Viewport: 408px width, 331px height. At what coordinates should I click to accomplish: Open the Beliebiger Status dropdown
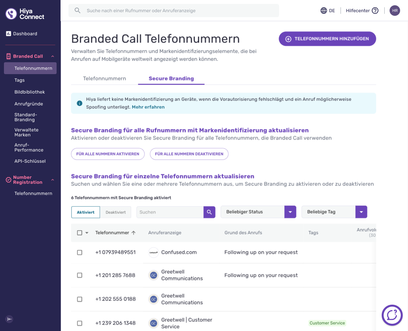[258, 212]
